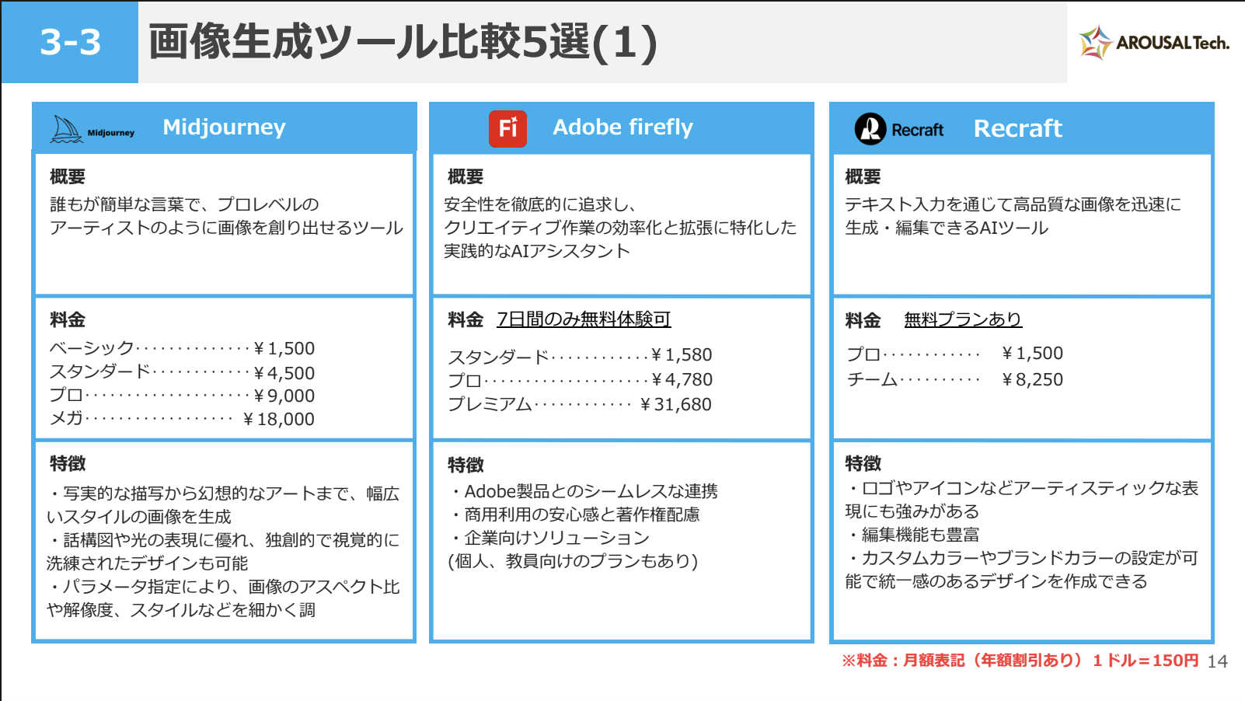The image size is (1245, 701).
Task: Click the 概要 heading in the Midjourney column
Action: (x=68, y=176)
